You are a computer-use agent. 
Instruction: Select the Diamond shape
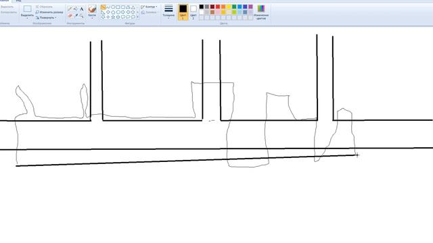coord(108,12)
